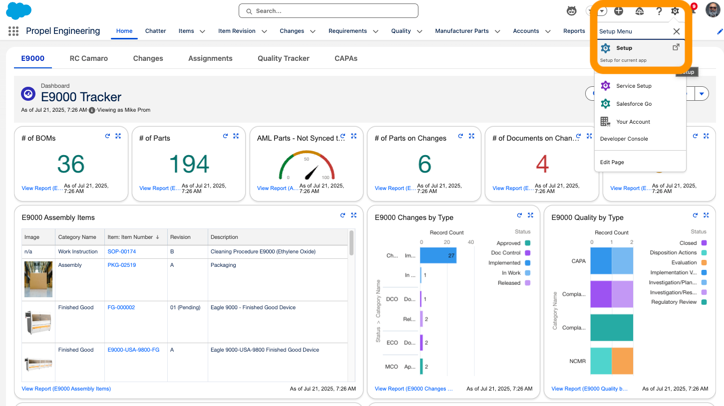Click pencil icon to edit navigation bar
Viewport: 724px width, 406px height.
720,31
